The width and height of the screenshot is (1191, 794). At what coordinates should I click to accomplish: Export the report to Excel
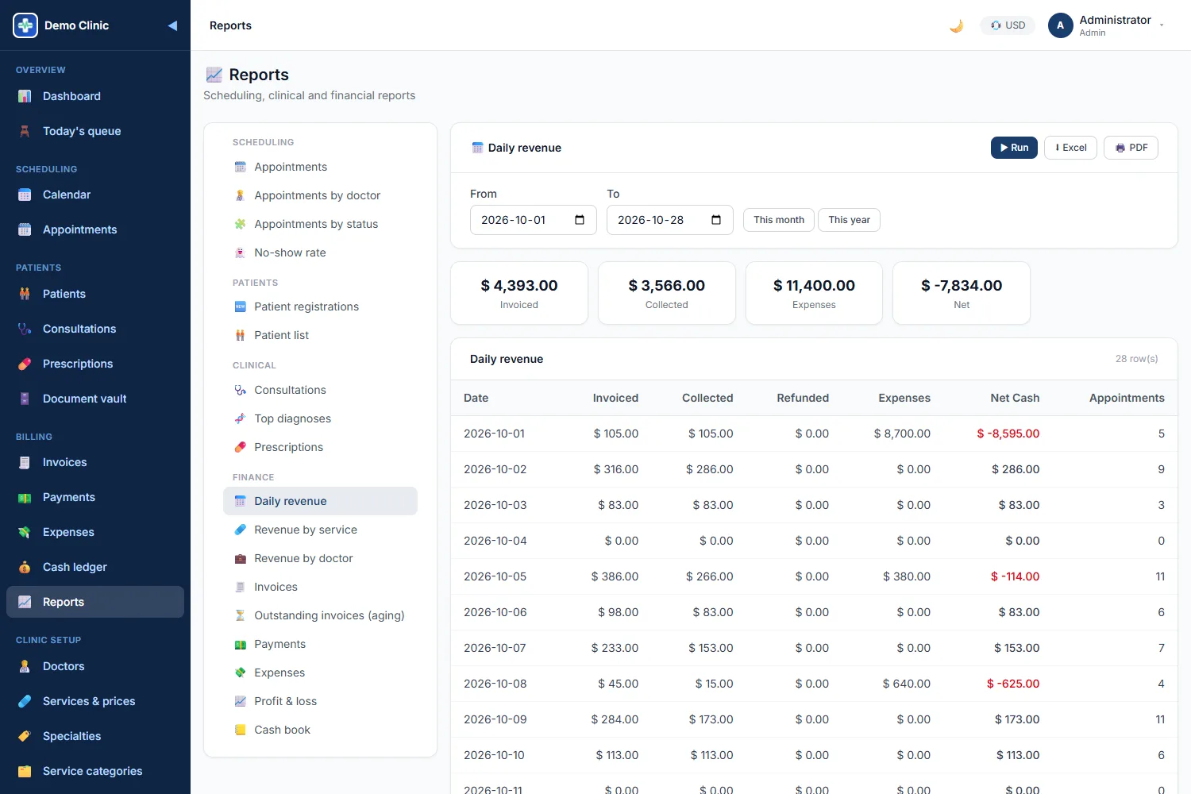[1070, 148]
